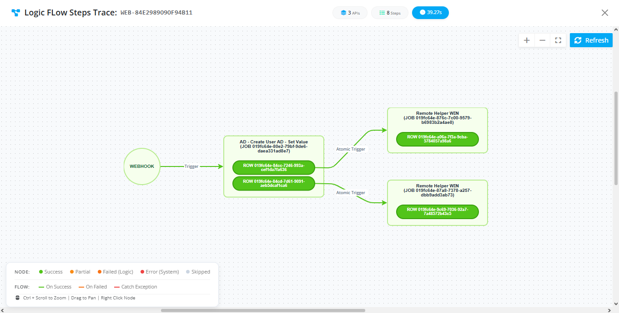Click Remote Helper WIN job b6983b2a4ae8 title
619x313 pixels.
point(438,118)
